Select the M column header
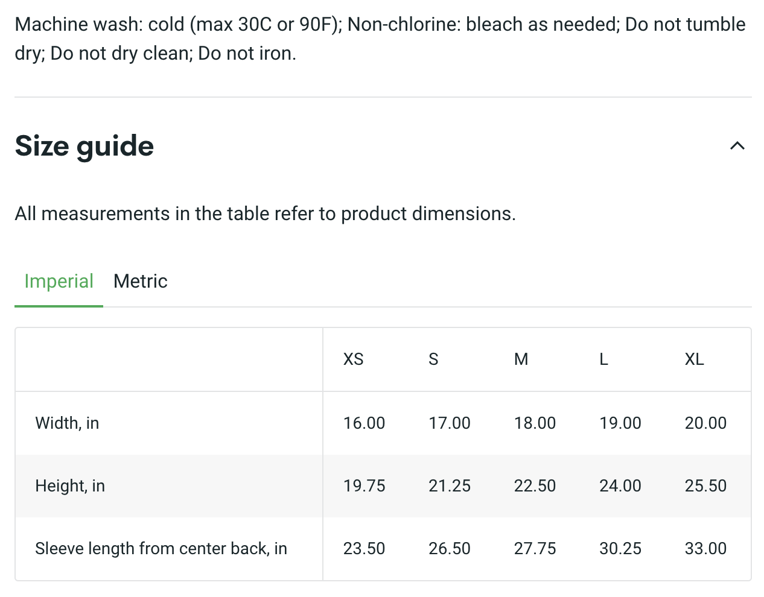The width and height of the screenshot is (764, 597). pos(521,359)
